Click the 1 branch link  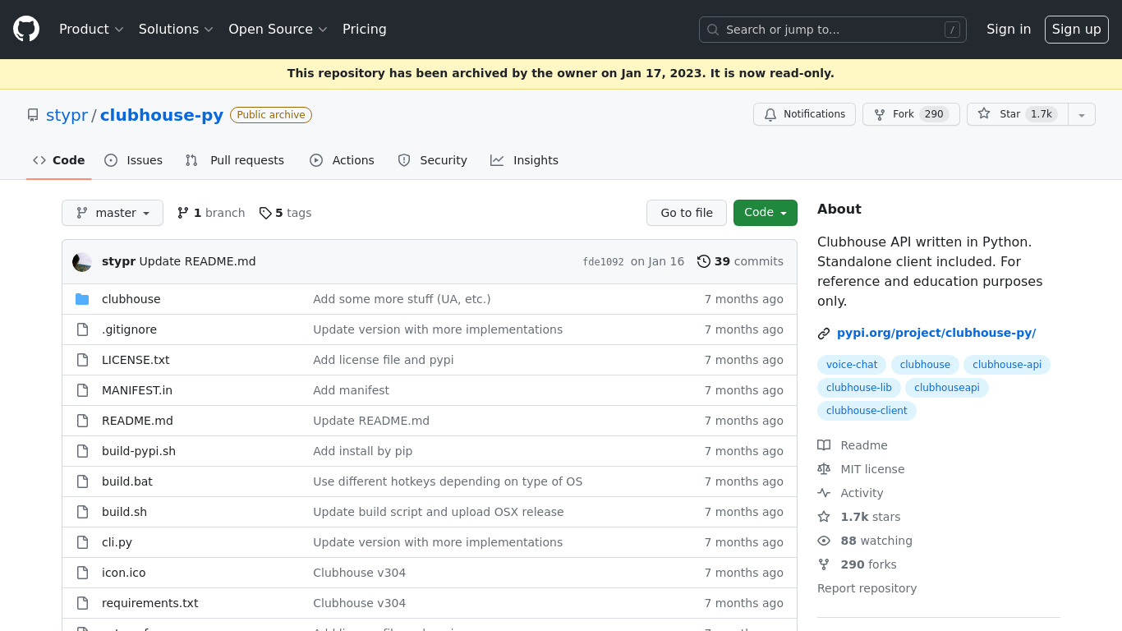[211, 213]
